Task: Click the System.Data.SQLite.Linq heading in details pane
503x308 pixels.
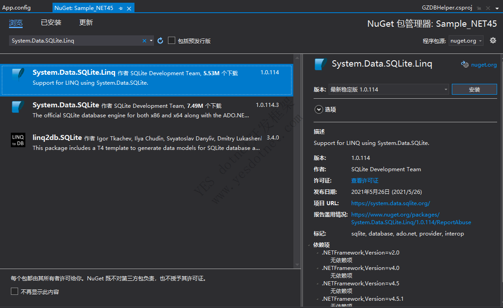Action: coord(382,64)
